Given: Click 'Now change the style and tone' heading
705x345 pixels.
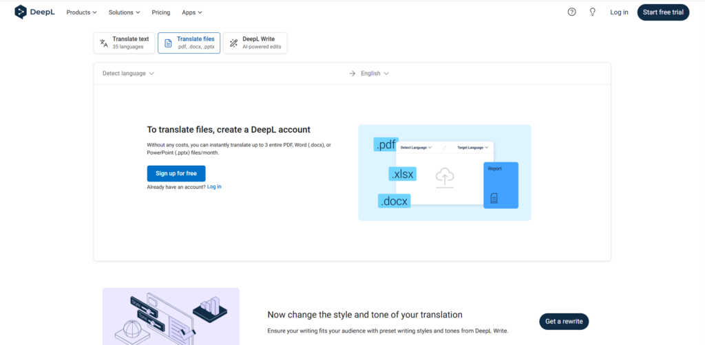Looking at the screenshot, I should click(365, 315).
